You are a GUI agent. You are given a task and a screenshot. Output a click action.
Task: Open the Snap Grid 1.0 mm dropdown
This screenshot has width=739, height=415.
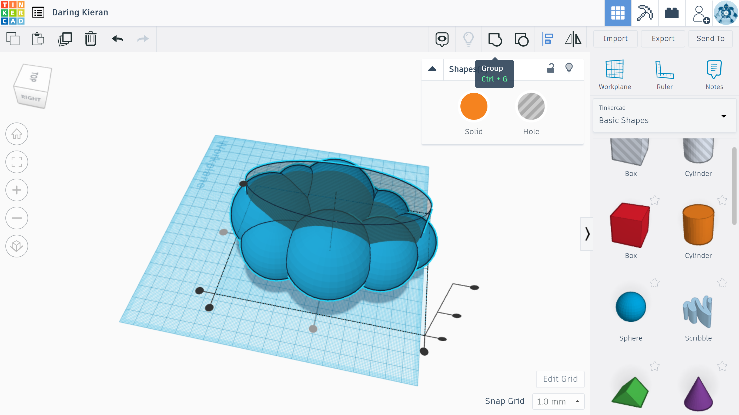(x=558, y=401)
